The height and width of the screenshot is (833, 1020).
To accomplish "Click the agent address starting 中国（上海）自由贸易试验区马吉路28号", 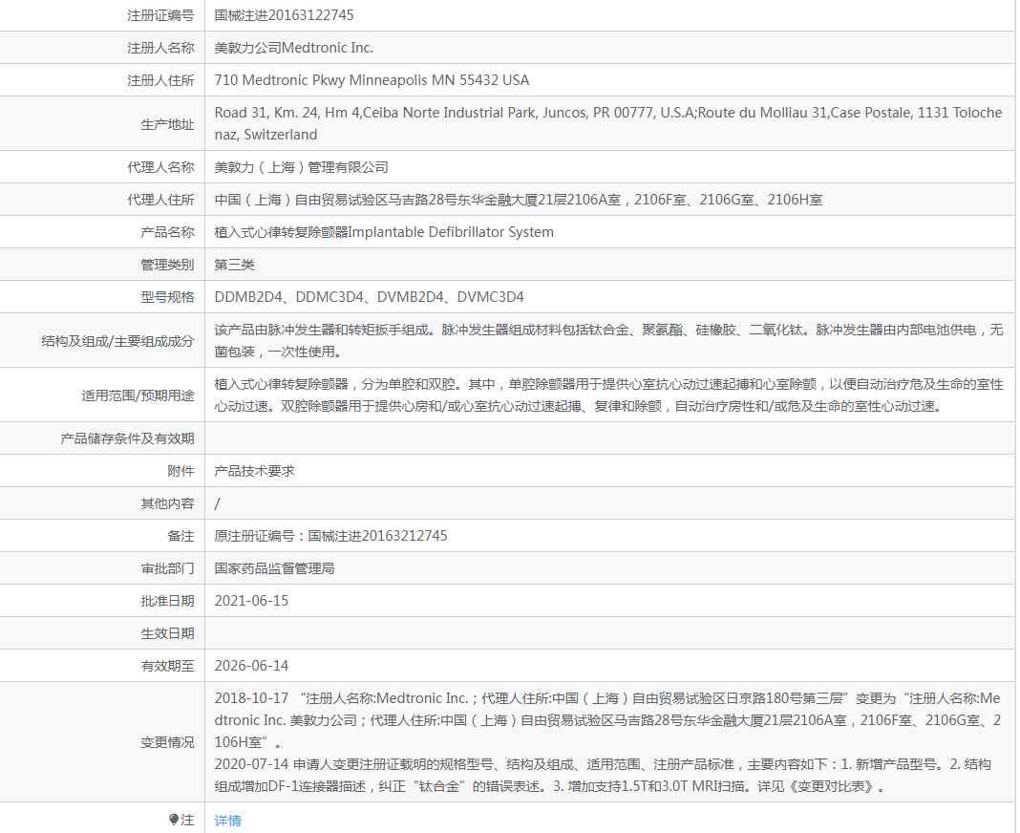I will pos(519,200).
